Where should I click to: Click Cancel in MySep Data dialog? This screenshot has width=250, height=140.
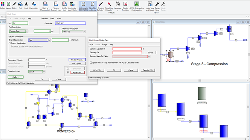click(x=131, y=70)
